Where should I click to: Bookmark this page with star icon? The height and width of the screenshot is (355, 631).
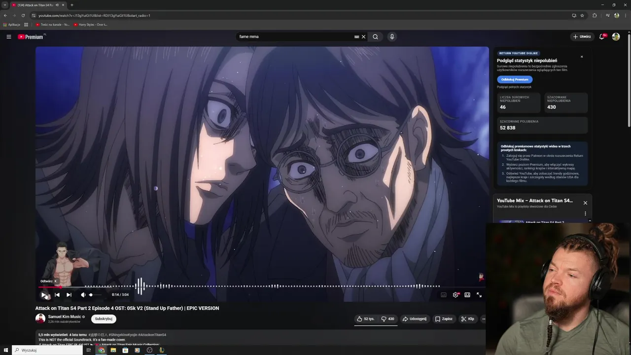(582, 15)
